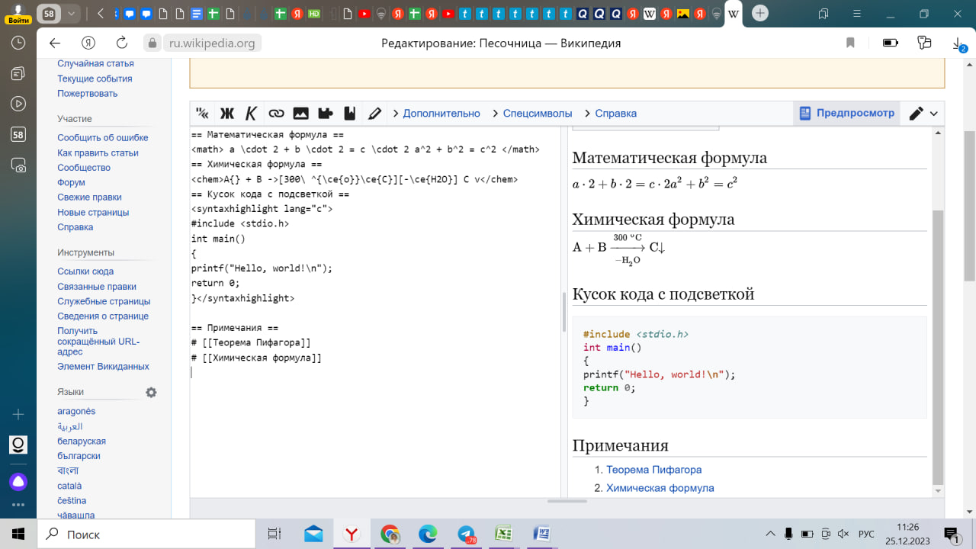The image size is (976, 549).
Task: Open language settings gear next to Языки
Action: (151, 392)
